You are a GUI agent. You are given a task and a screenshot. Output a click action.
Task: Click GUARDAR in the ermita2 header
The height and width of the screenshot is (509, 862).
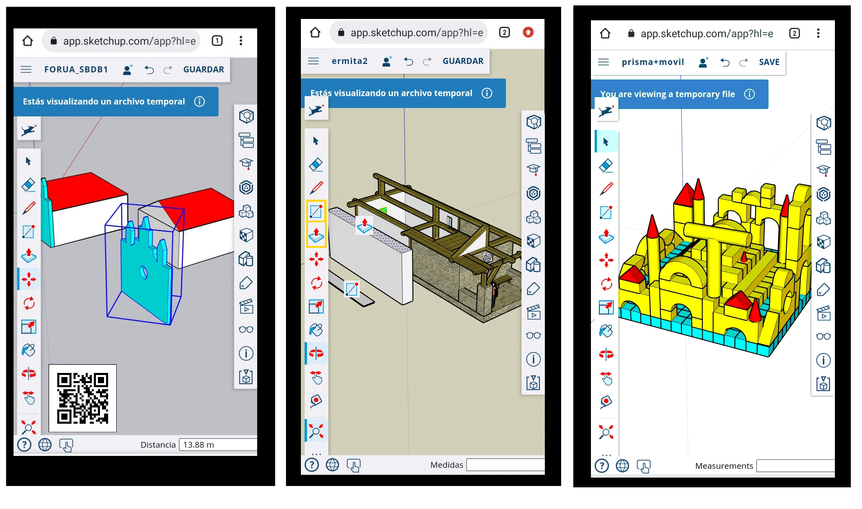463,61
